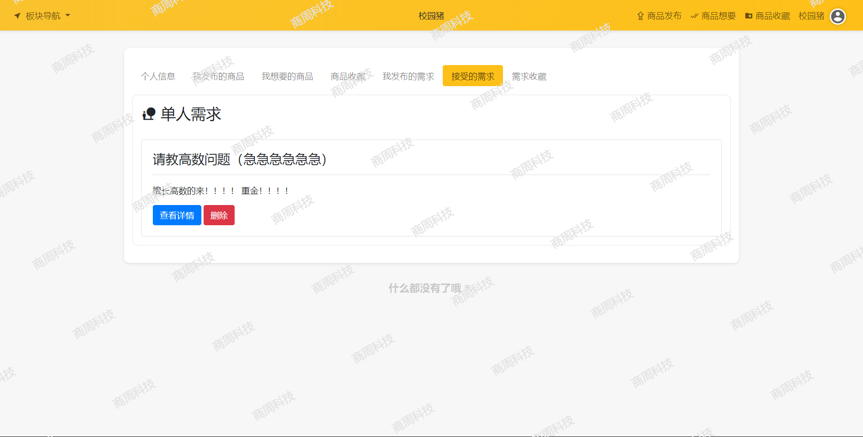Click the 单人需求 heading icon
Image resolution: width=863 pixels, height=437 pixels.
pos(149,114)
